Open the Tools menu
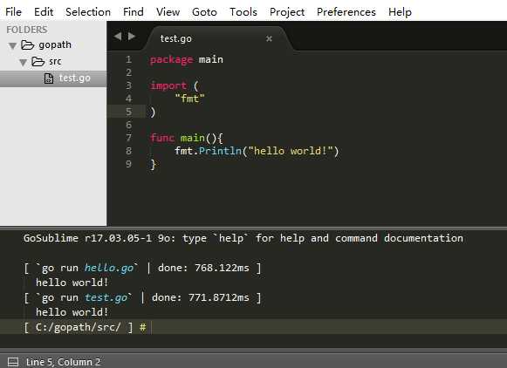507x368 pixels. [x=243, y=12]
